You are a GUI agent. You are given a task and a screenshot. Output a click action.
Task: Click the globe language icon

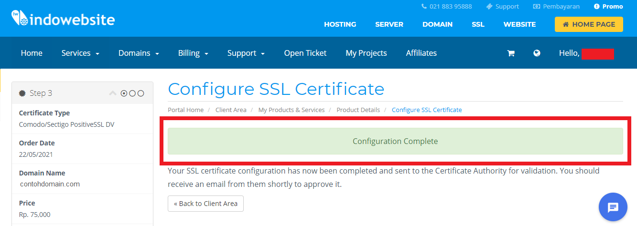(537, 53)
